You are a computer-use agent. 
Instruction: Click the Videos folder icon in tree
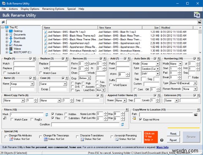(11, 49)
